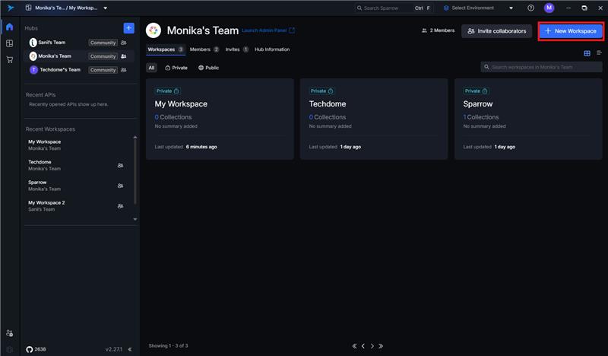
Task: Switch to the Workspaces tab
Action: coord(166,49)
